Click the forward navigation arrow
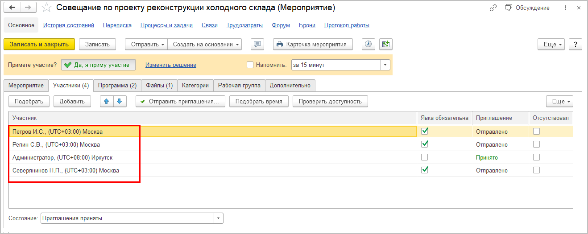This screenshot has width=588, height=234. tap(28, 8)
